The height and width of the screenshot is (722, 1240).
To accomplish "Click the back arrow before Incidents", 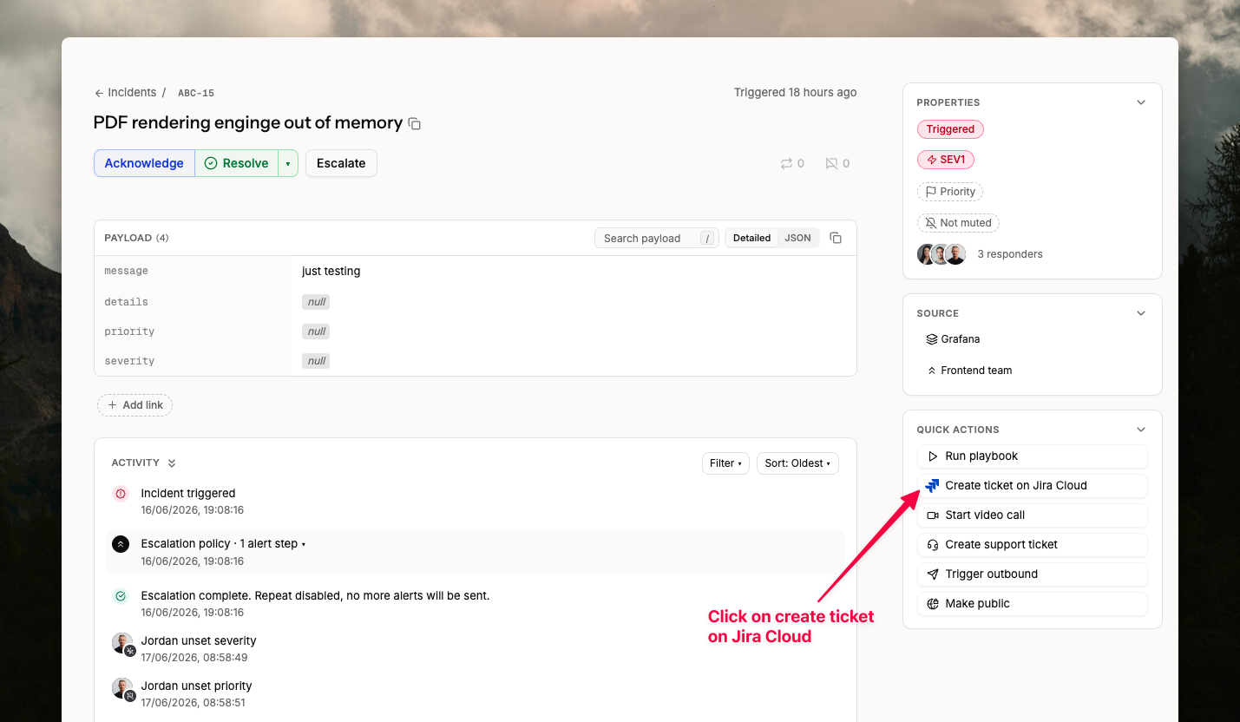I will [x=99, y=93].
